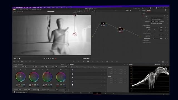Image resolution: width=178 pixels, height=100 pixels.
Task: Open the Color menu
Action: [x=57, y=7]
